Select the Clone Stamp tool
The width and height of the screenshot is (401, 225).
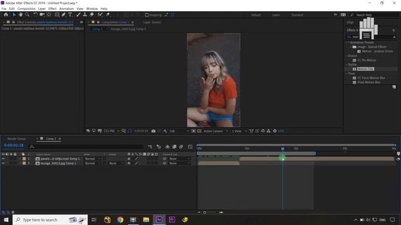(x=85, y=15)
